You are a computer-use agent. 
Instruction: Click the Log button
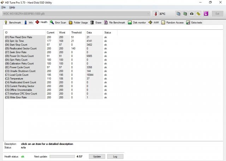[115, 156]
